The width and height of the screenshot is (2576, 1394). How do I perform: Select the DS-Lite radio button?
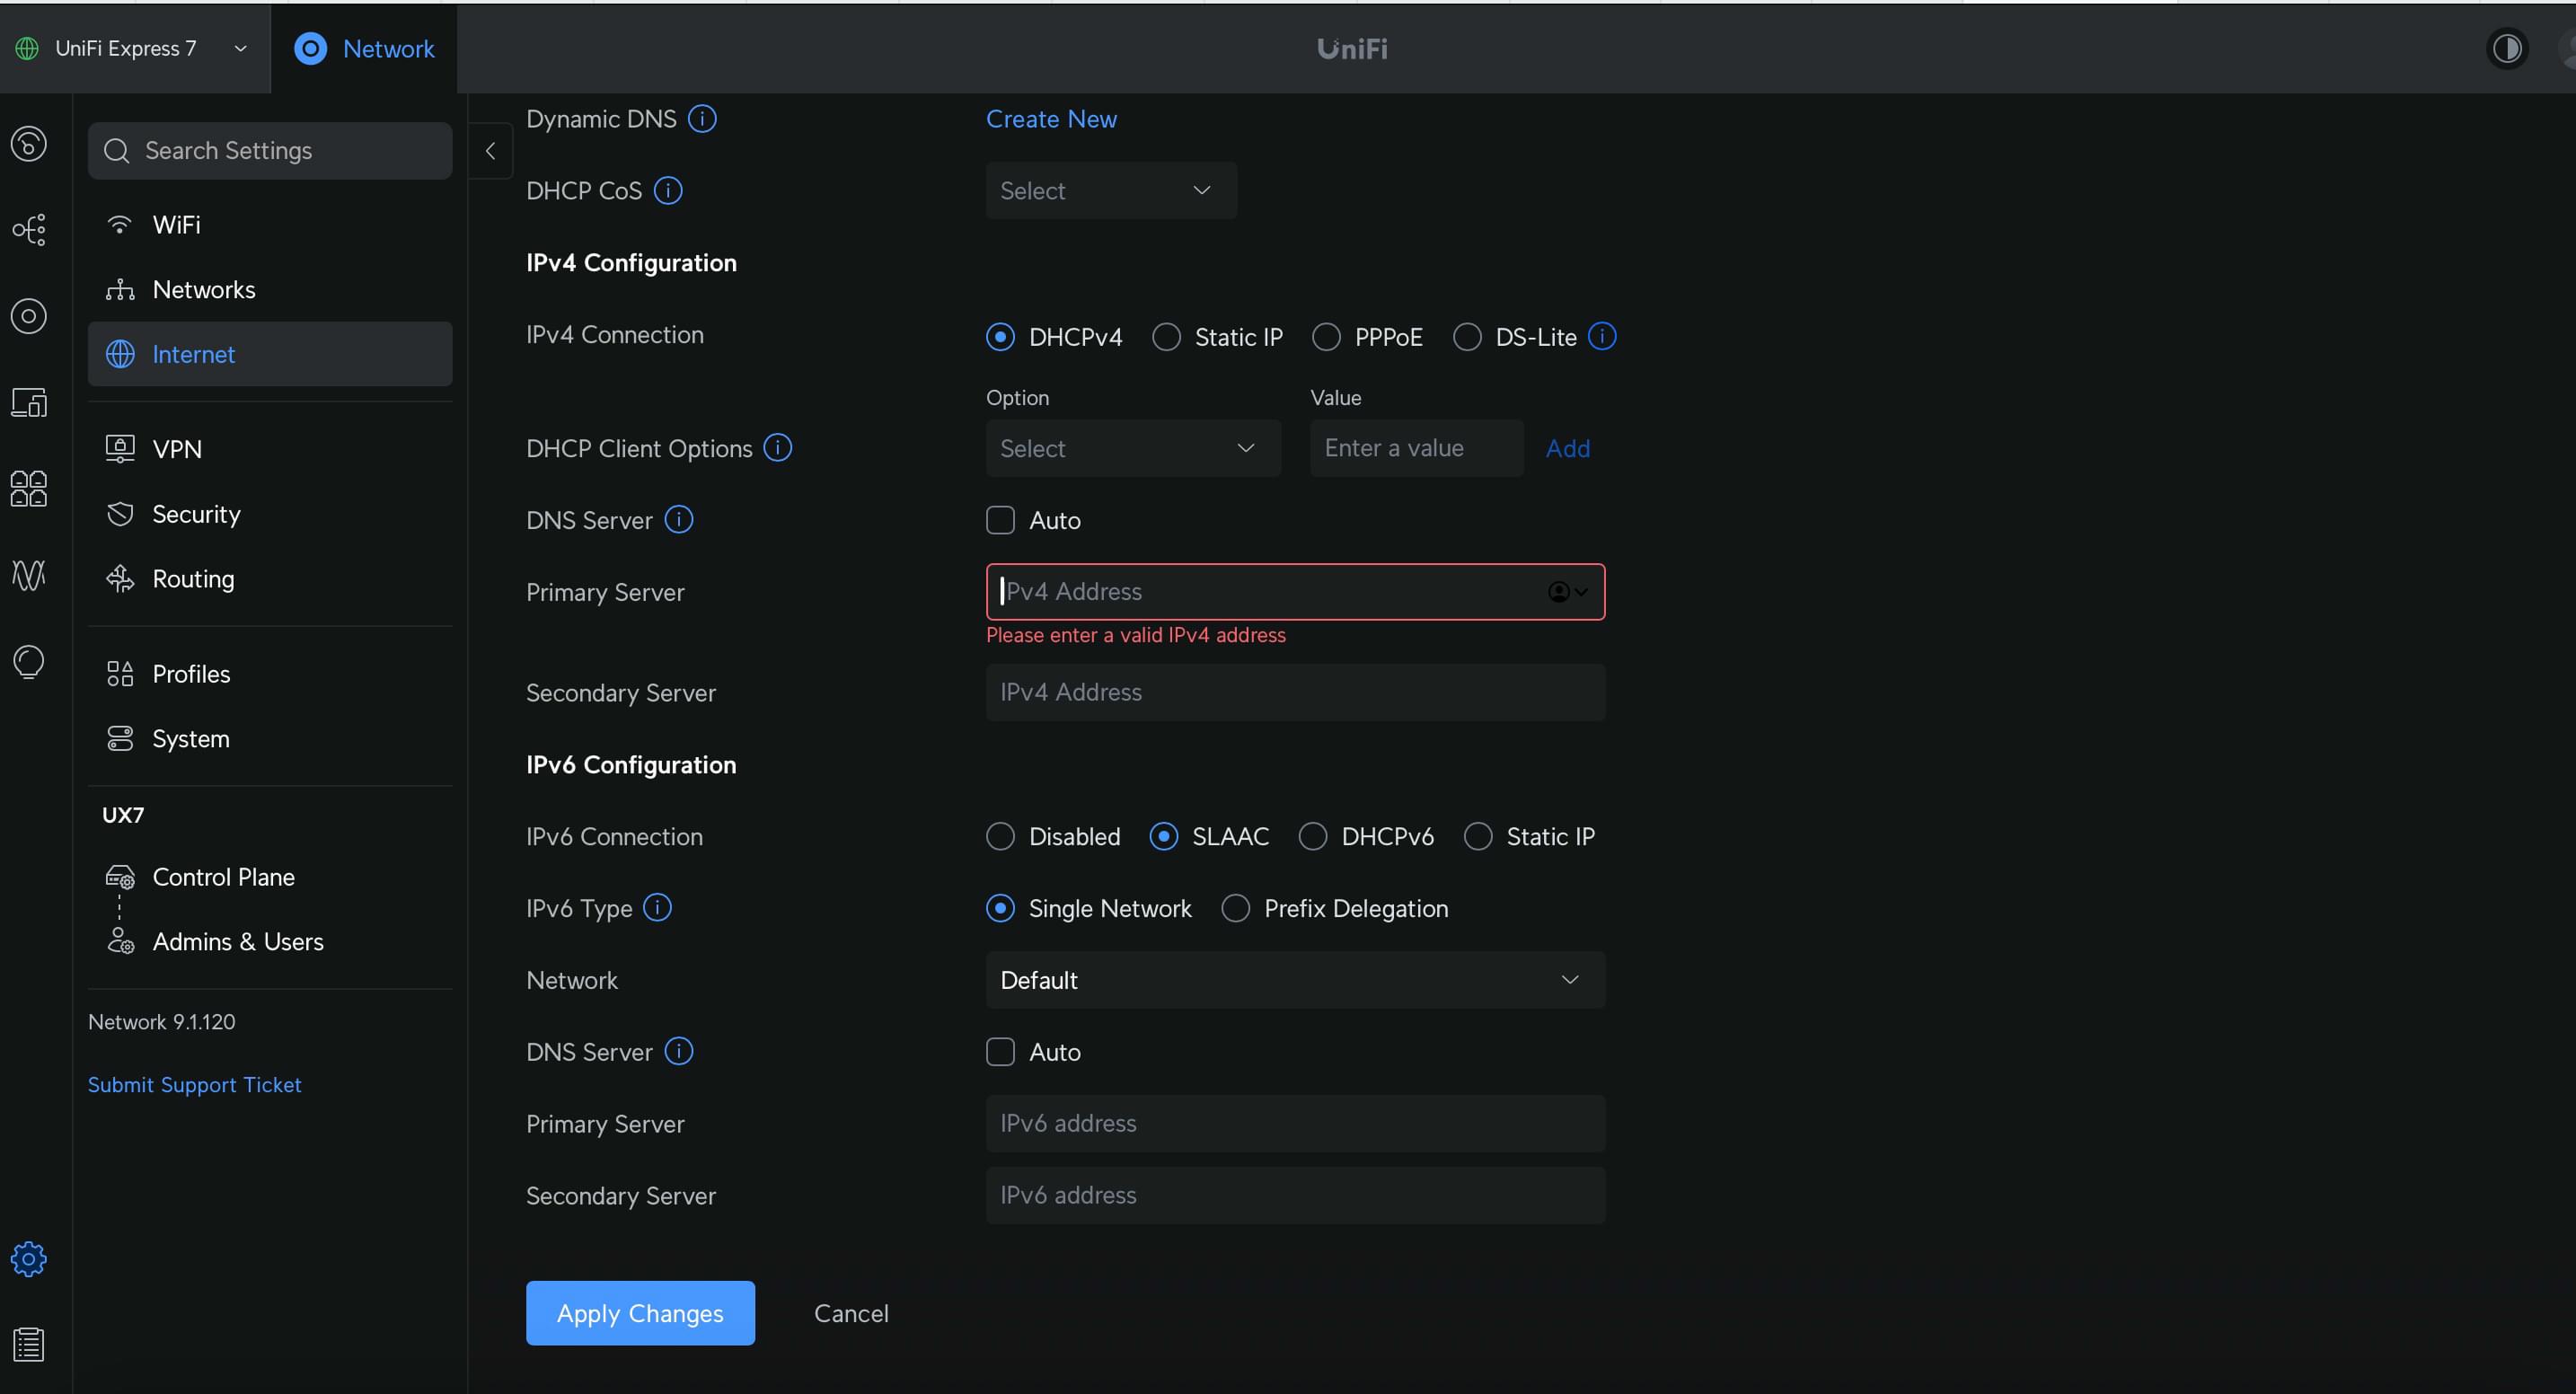pyautogui.click(x=1467, y=337)
